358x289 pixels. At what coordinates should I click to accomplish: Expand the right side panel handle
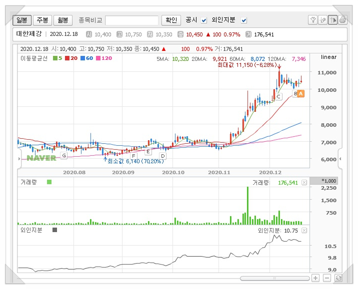tap(341, 159)
